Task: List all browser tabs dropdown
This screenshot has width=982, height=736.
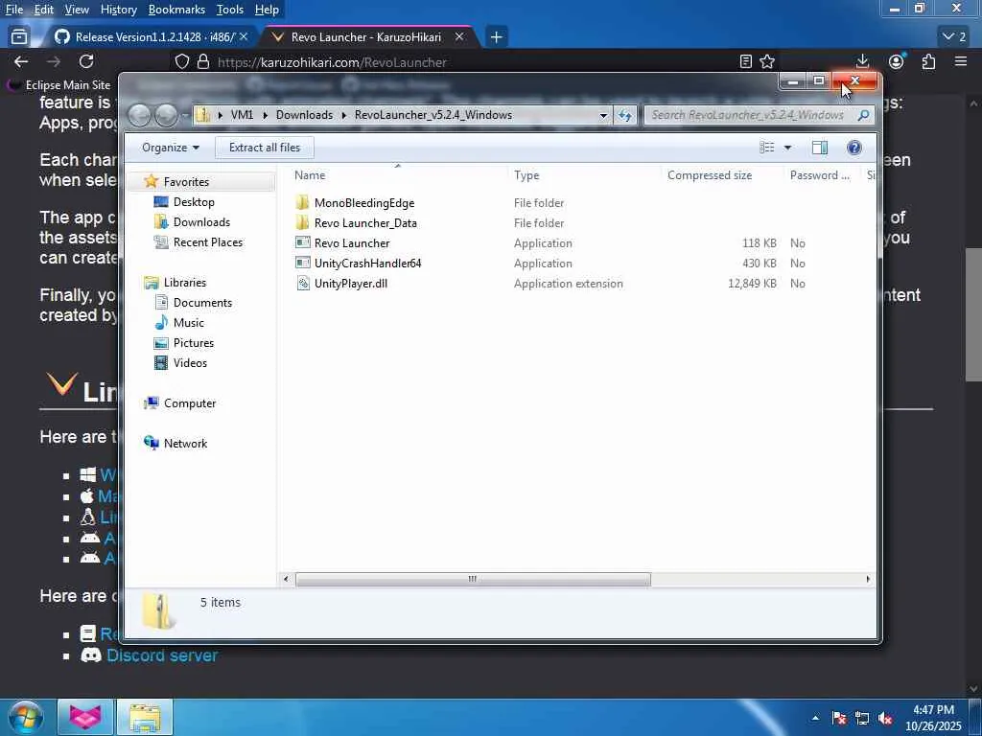Action: tap(954, 37)
